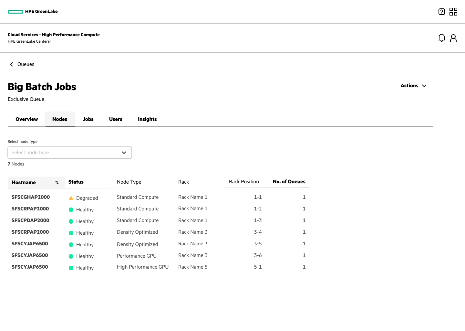Open the user profile icon

tap(453, 38)
